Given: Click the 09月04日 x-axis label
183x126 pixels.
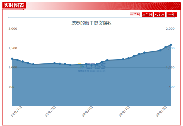Looking at the screenshot, I should 88,111.
